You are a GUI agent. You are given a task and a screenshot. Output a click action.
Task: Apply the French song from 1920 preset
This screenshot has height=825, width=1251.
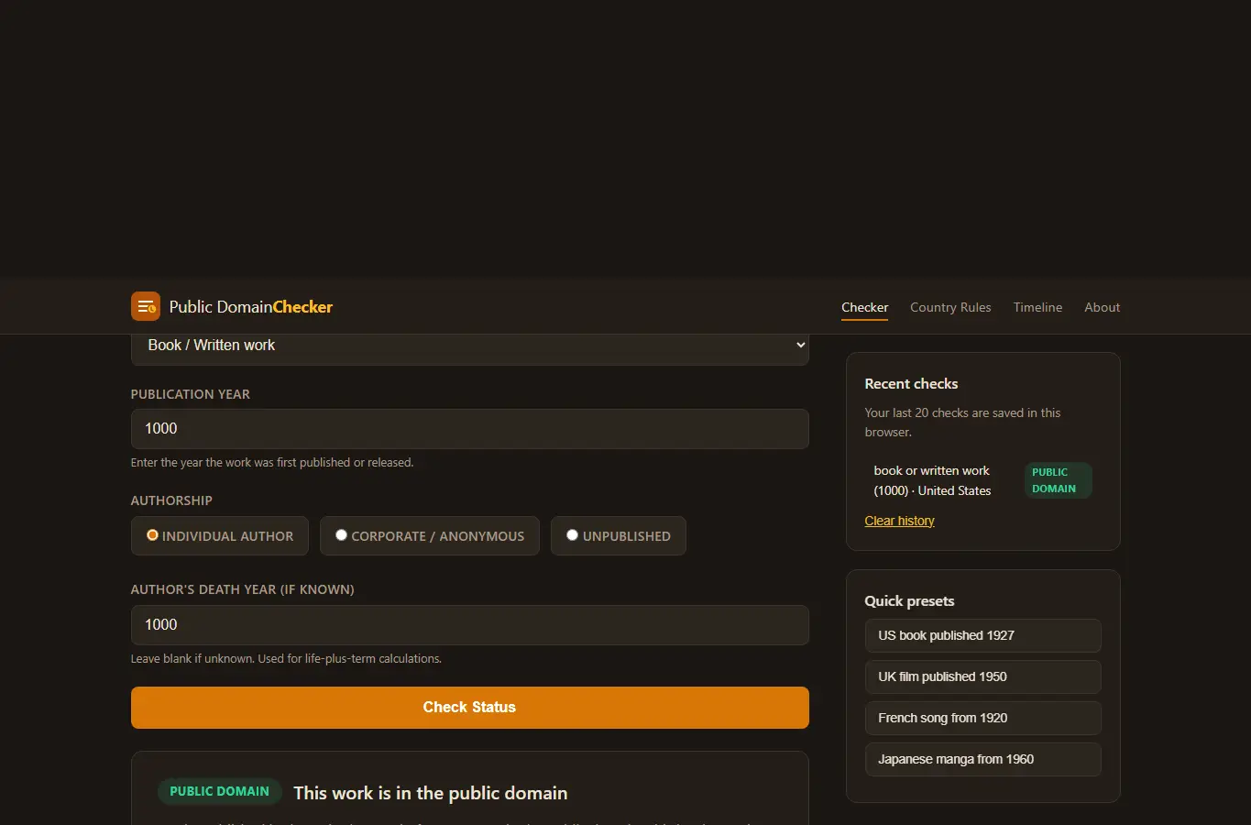click(982, 718)
